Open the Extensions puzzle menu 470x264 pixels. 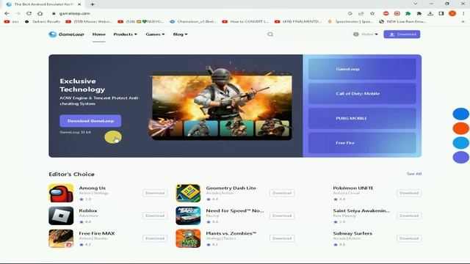[x=419, y=13]
